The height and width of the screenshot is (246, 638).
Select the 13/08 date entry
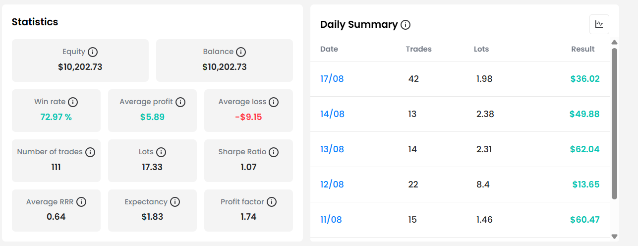pyautogui.click(x=332, y=149)
